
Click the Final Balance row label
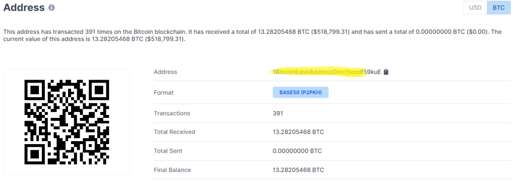pyautogui.click(x=172, y=170)
